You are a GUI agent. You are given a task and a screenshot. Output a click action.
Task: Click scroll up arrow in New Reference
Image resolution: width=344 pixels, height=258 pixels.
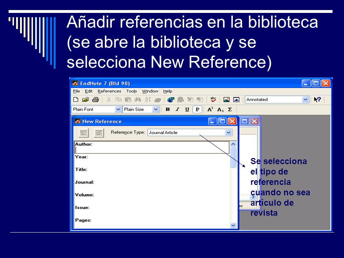pyautogui.click(x=233, y=144)
